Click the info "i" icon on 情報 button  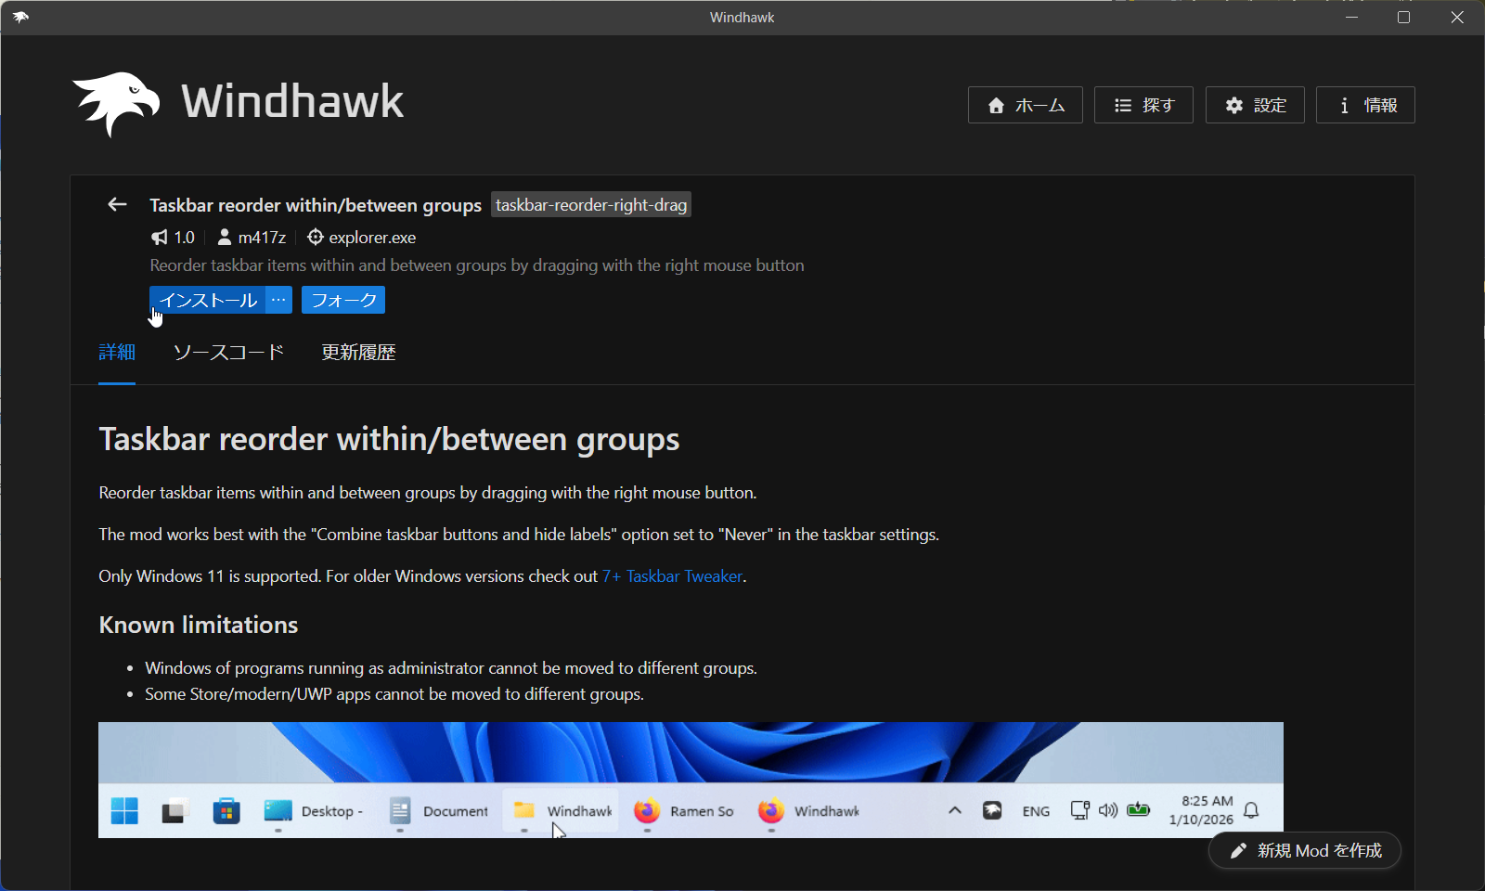1344,105
